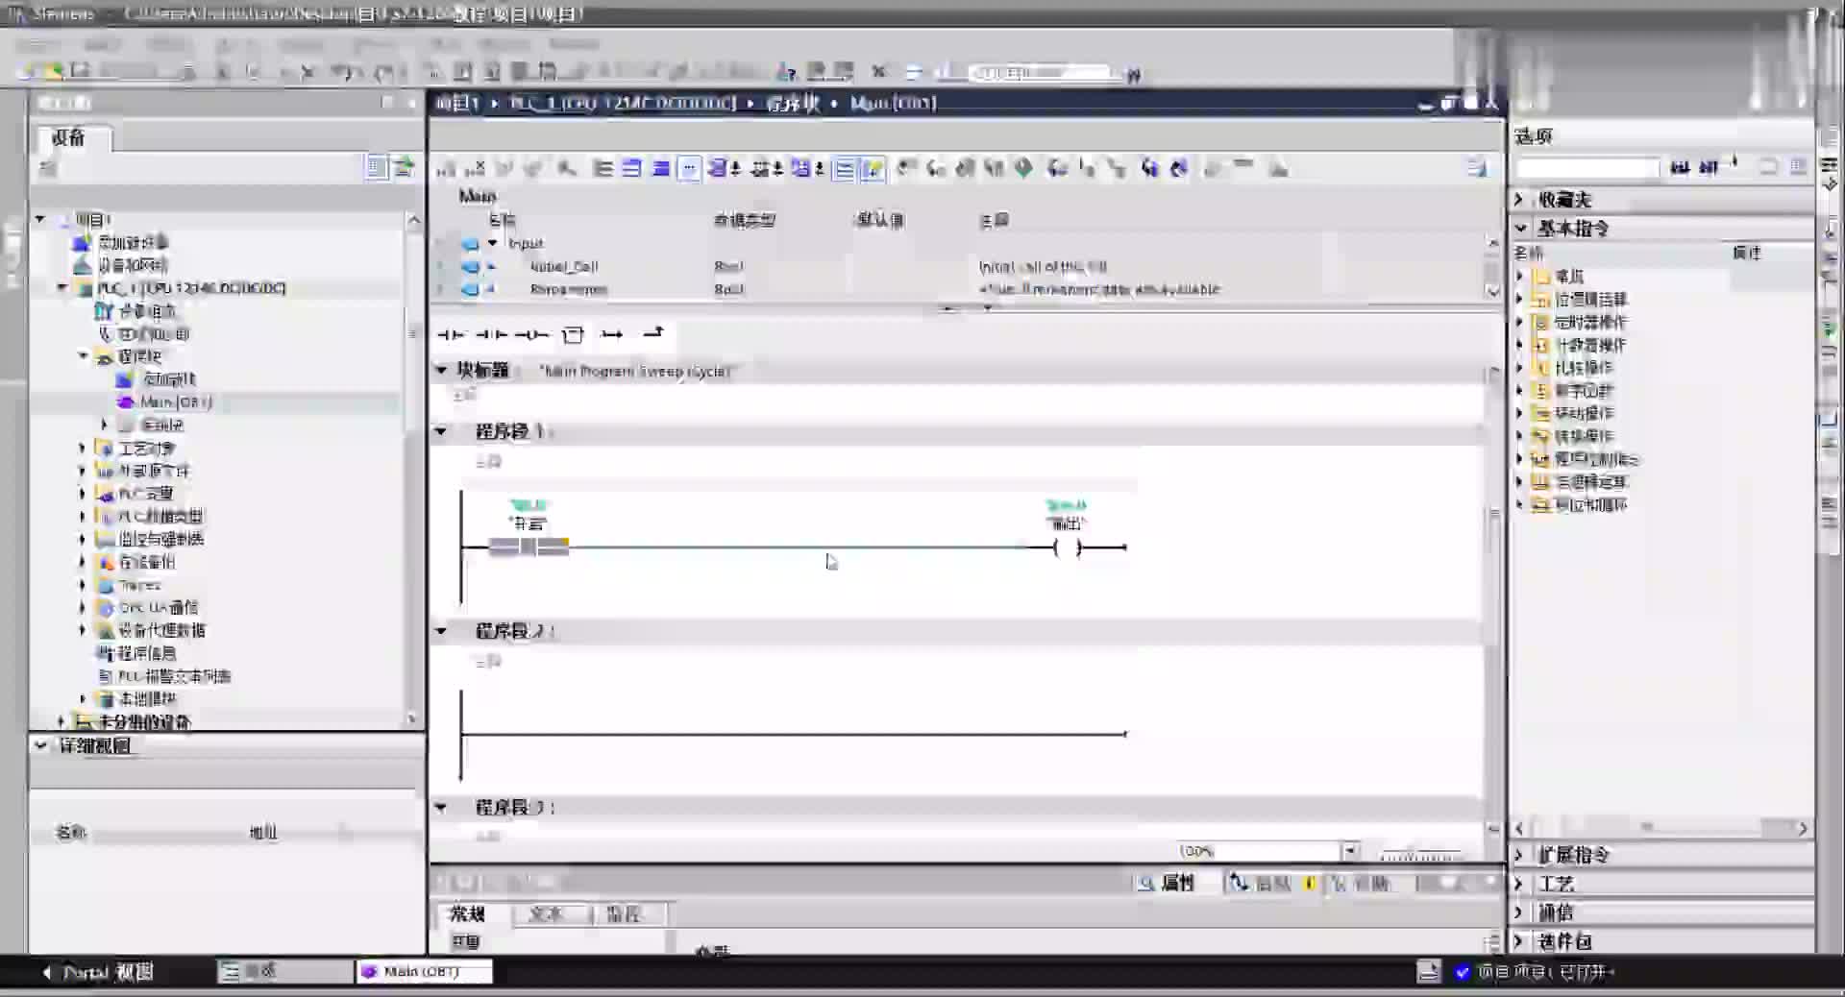Click the Overview button in bottom taskbar
The width and height of the screenshot is (1845, 997).
(x=285, y=972)
